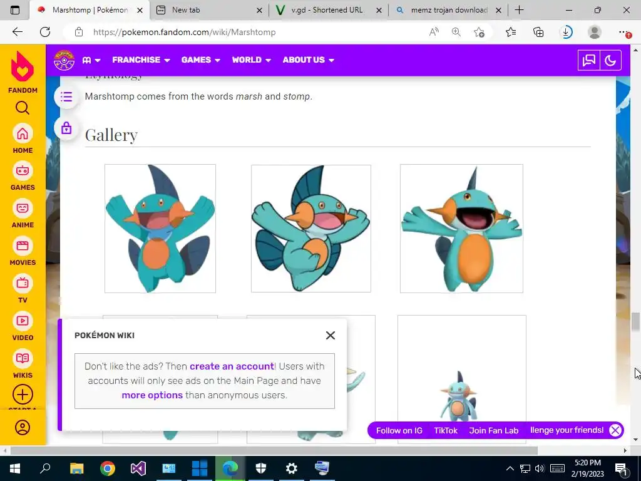
Task: Open File Explorer from taskbar
Action: point(76,468)
